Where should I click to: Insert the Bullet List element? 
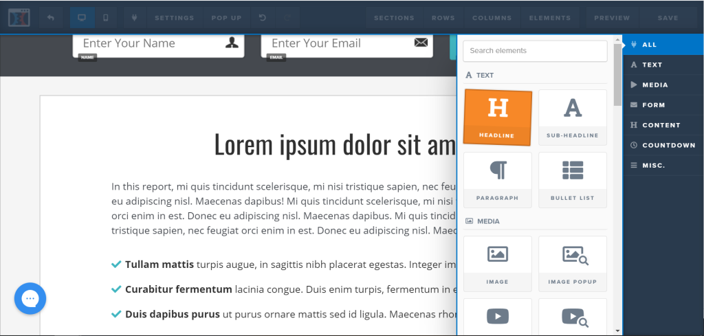pyautogui.click(x=572, y=180)
